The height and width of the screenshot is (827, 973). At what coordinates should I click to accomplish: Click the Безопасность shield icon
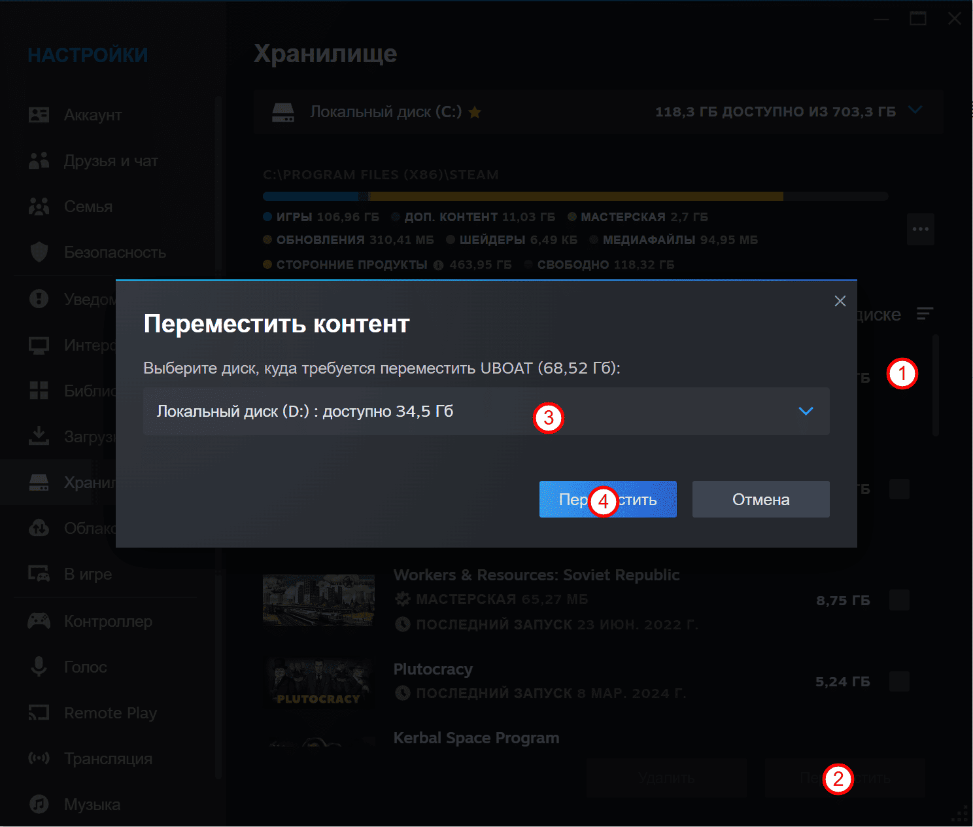coord(39,252)
